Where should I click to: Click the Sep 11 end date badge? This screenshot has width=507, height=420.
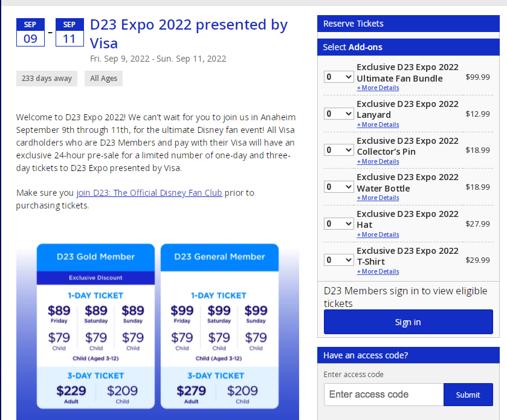69,33
